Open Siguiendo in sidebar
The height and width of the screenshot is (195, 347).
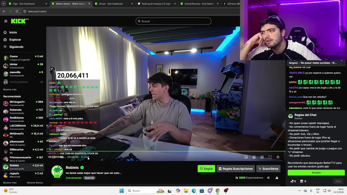click(16, 47)
